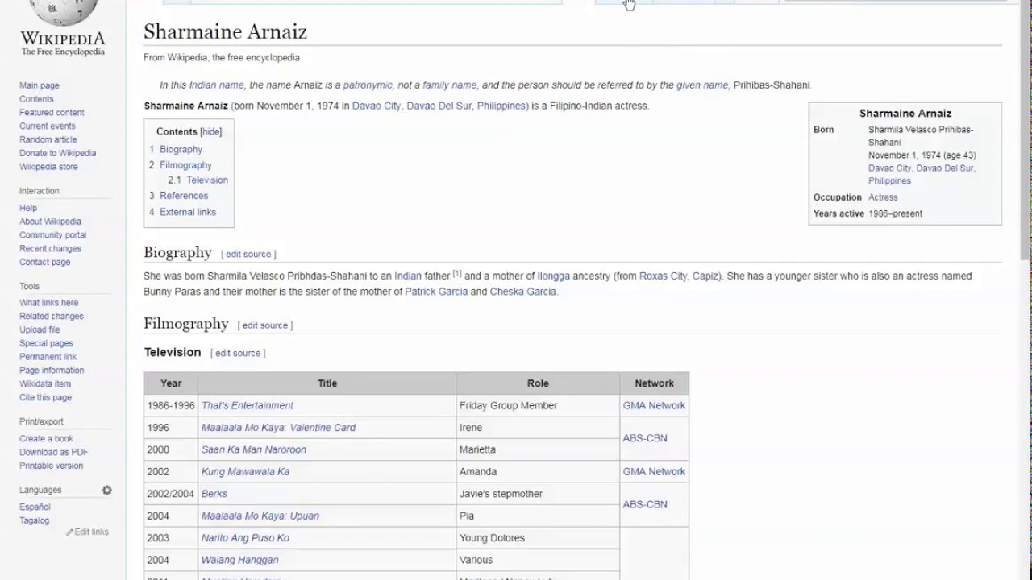Viewport: 1032px width, 580px height.
Task: Go to Main page in sidebar
Action: (39, 85)
